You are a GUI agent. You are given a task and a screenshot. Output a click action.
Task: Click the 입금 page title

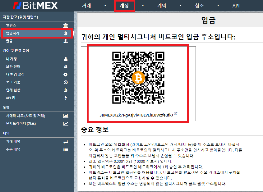point(208,20)
